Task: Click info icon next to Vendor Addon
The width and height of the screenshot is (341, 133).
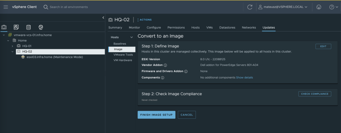Action: [165, 65]
